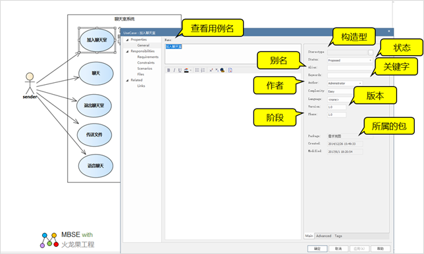Viewport: 424px width, 254px height.
Task: Click the Version field
Action: (x=336, y=107)
